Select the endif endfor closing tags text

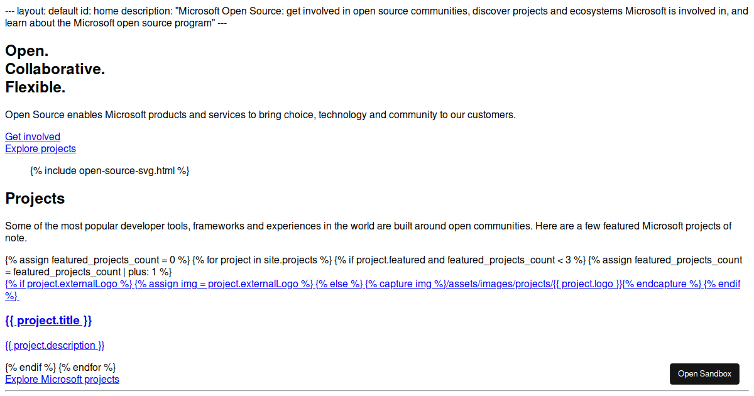pos(60,367)
